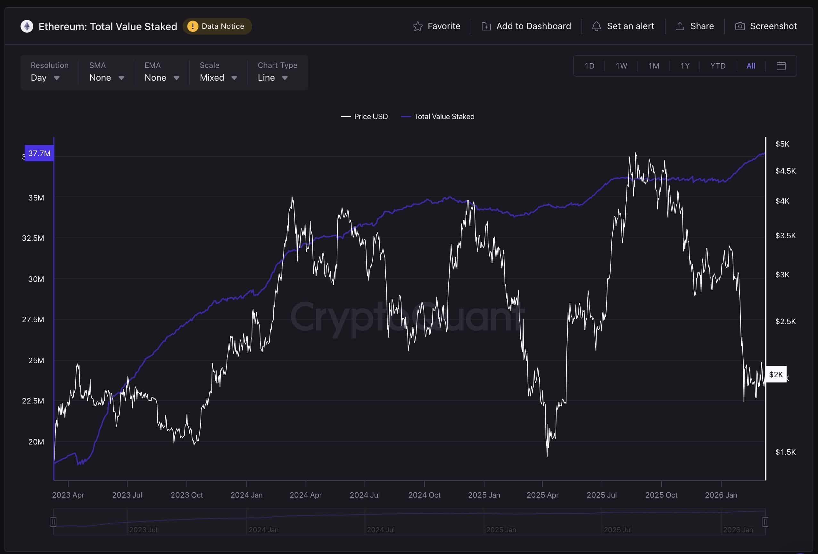The height and width of the screenshot is (554, 818).
Task: Click the right range navigator handle
Action: [x=765, y=522]
